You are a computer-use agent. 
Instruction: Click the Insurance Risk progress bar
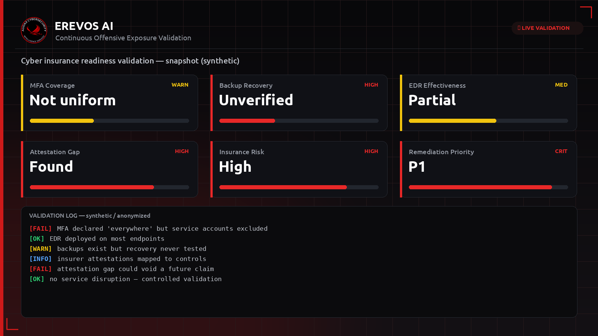tap(299, 187)
